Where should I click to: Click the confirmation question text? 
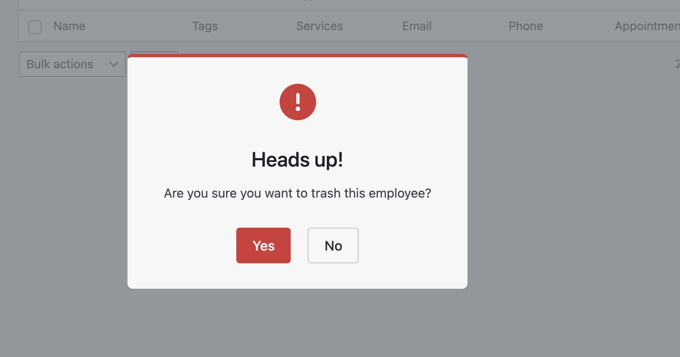coord(297,193)
